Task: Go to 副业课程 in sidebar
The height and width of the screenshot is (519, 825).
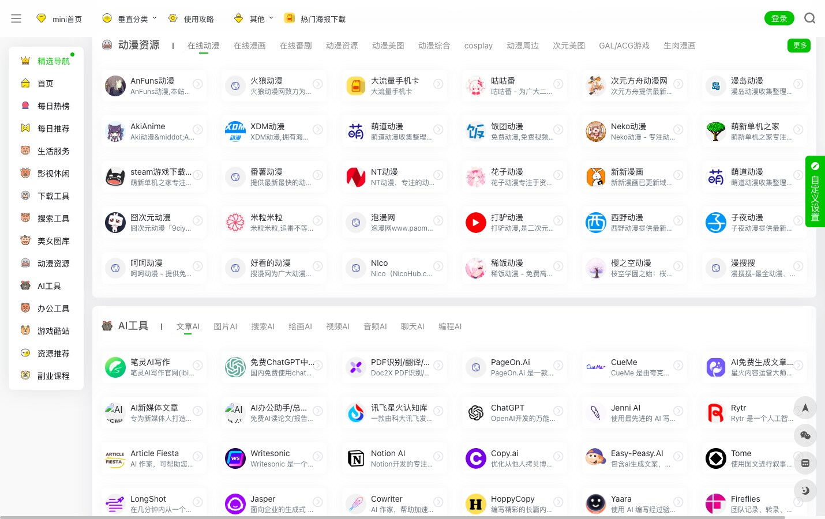Action: point(46,376)
